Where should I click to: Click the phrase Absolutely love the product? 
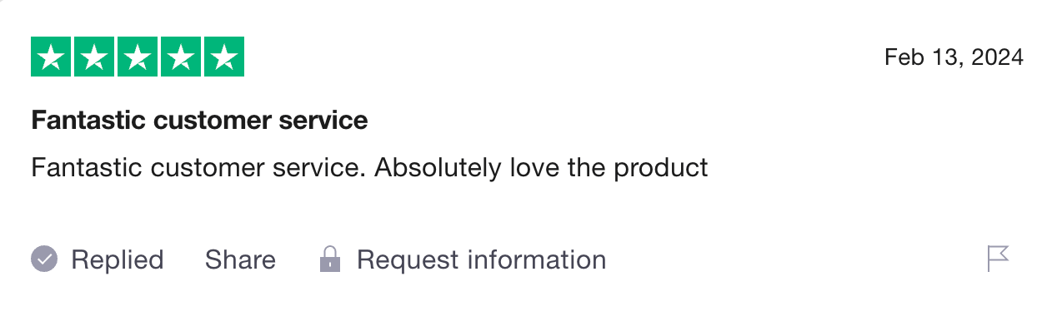coord(541,168)
